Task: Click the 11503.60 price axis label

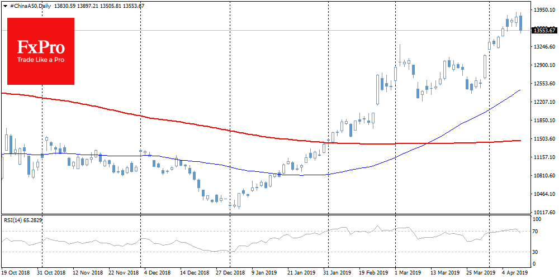Action: (x=544, y=139)
